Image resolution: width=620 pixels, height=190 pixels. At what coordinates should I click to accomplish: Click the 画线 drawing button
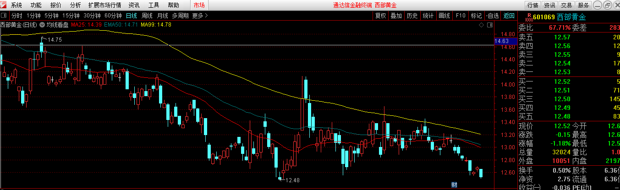click(444, 15)
